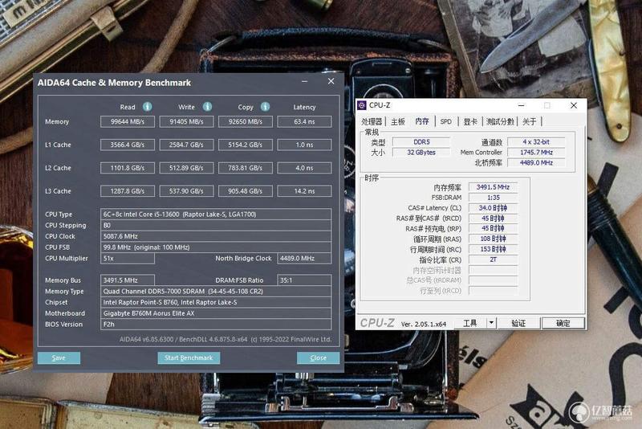Click the CPU Type field with Core i5-13600

pos(216,214)
